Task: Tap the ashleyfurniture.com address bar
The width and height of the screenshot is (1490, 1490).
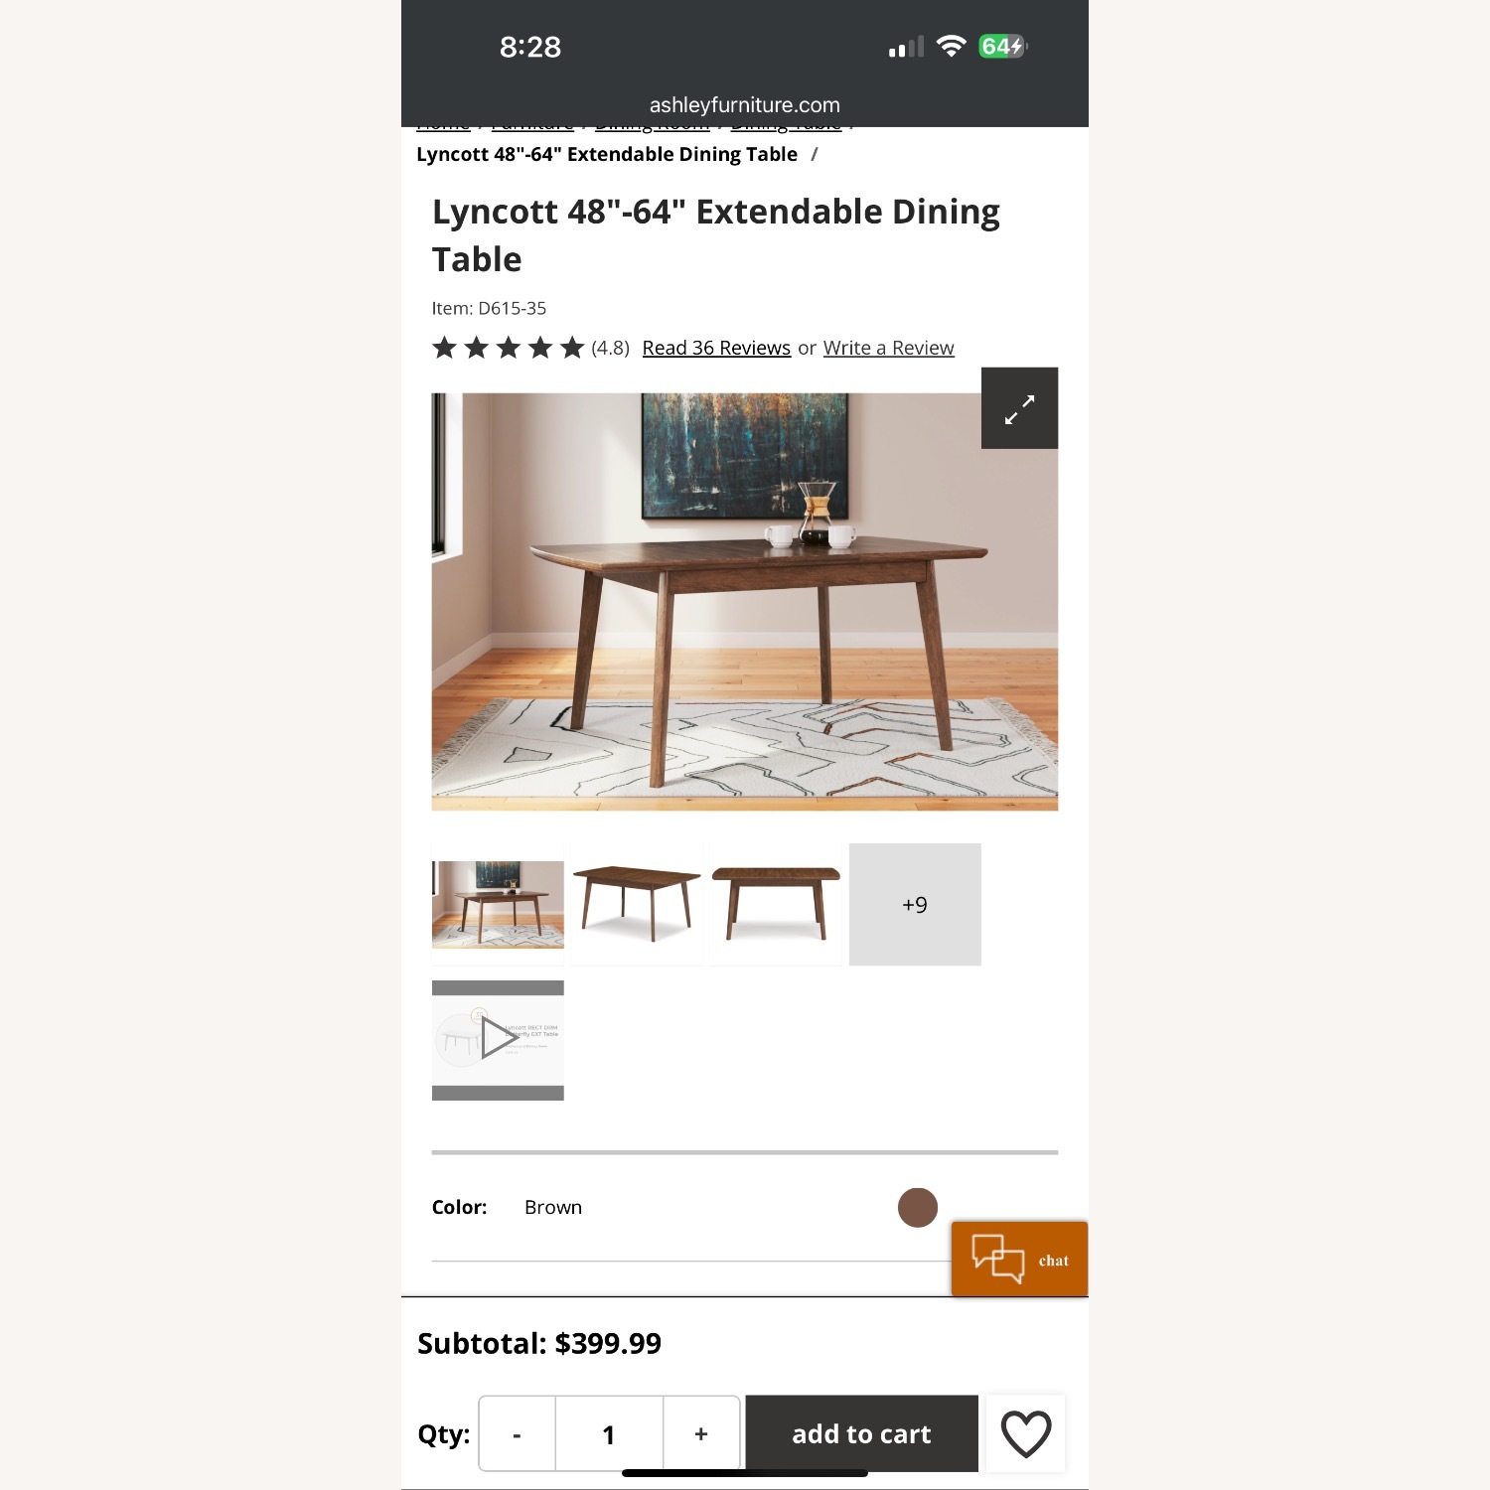Action: [745, 104]
